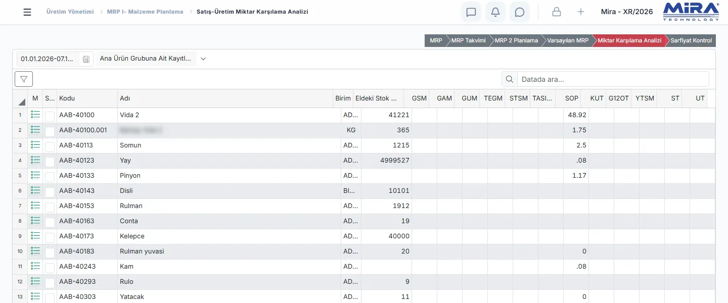The height and width of the screenshot is (303, 728).
Task: Select the Varsayılan MRP step
Action: (568, 40)
